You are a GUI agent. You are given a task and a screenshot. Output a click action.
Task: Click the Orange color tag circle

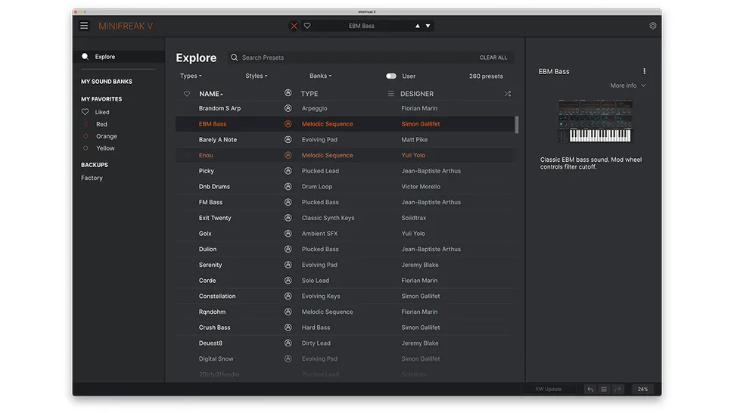coord(86,137)
